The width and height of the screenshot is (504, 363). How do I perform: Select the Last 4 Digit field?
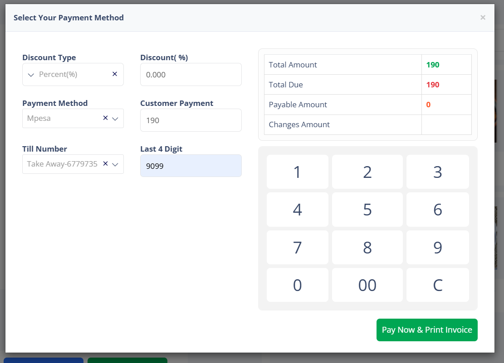[191, 166]
